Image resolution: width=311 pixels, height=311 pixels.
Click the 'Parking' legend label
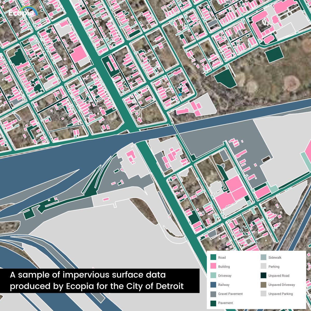click(274, 267)
